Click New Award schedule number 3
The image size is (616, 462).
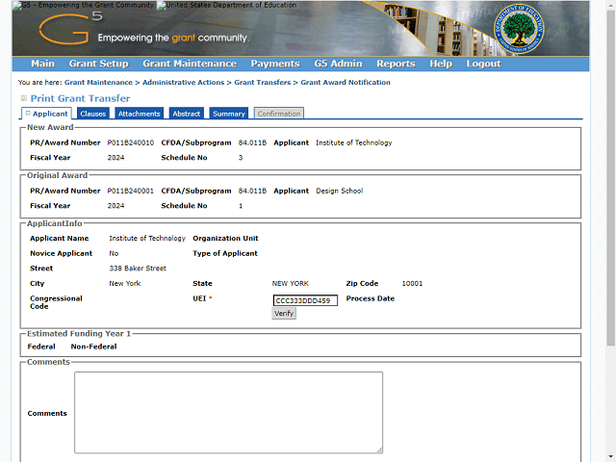[241, 158]
